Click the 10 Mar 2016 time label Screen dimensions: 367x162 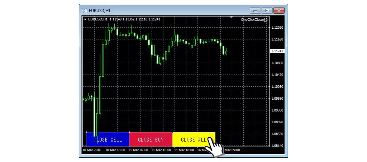[x=92, y=150]
